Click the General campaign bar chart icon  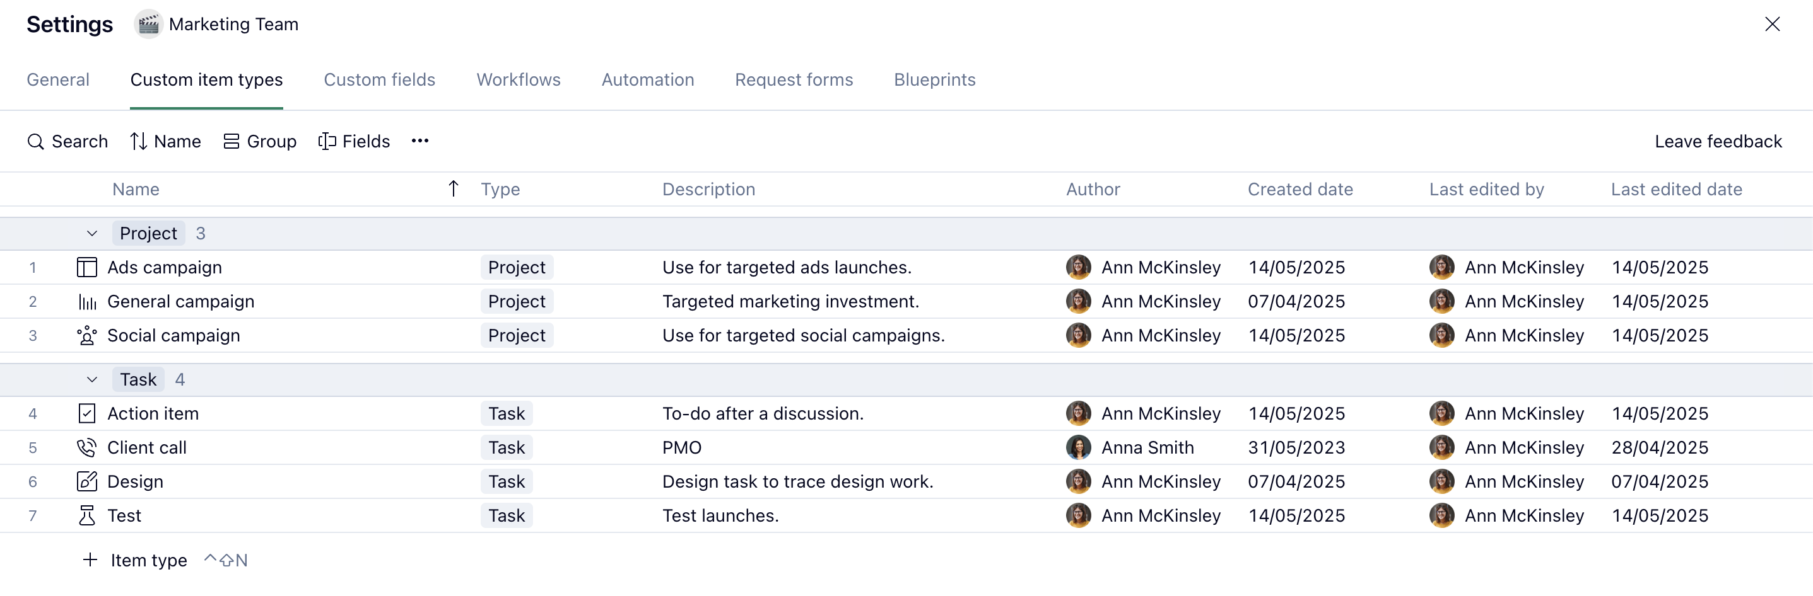[86, 302]
